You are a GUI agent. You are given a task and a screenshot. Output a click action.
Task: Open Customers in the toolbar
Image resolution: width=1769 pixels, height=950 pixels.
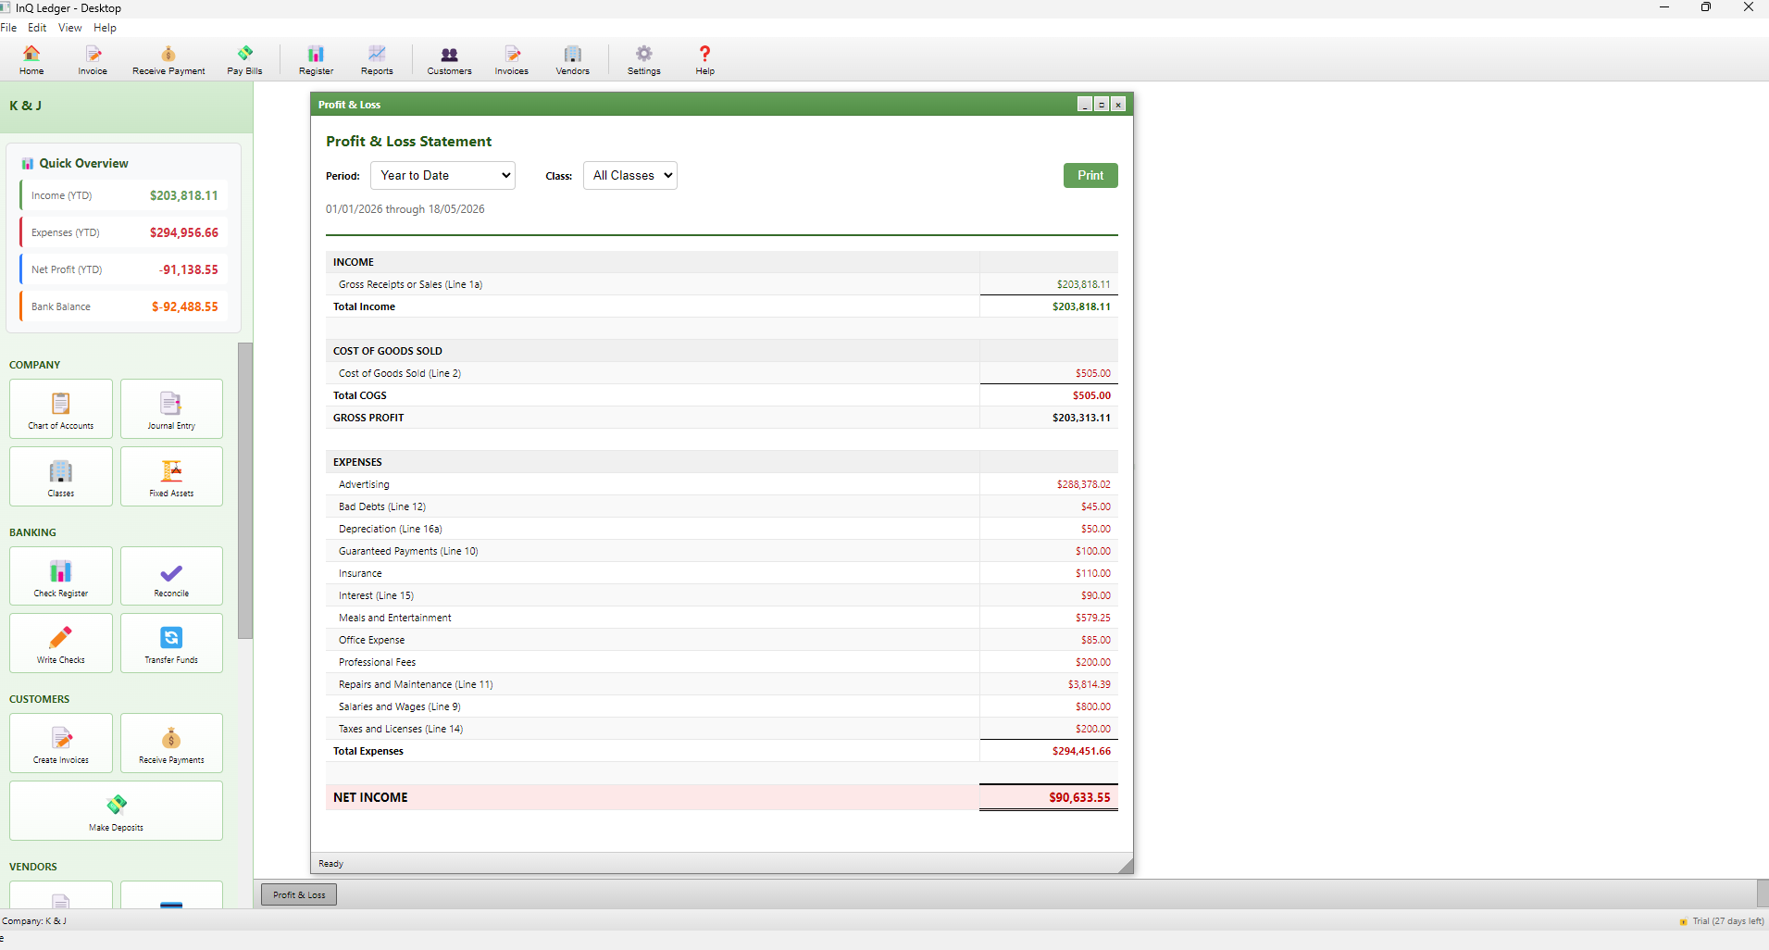(449, 60)
